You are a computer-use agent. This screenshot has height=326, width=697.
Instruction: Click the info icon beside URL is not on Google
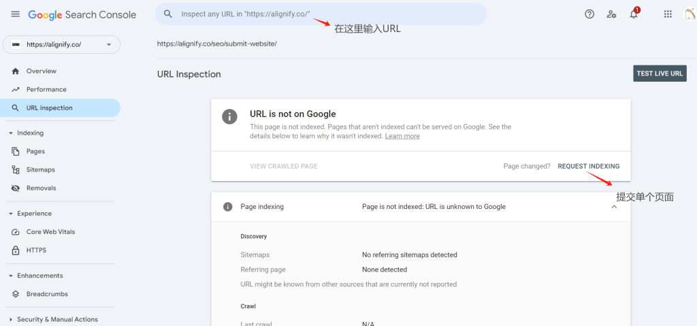[229, 118]
